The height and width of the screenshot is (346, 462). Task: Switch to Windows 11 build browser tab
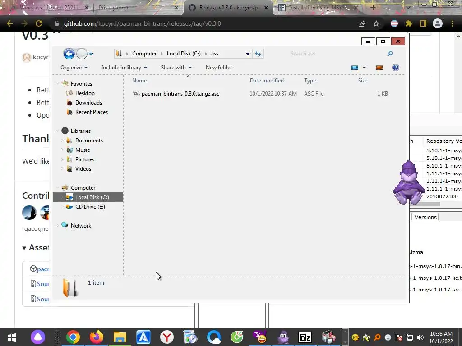[x=49, y=8]
